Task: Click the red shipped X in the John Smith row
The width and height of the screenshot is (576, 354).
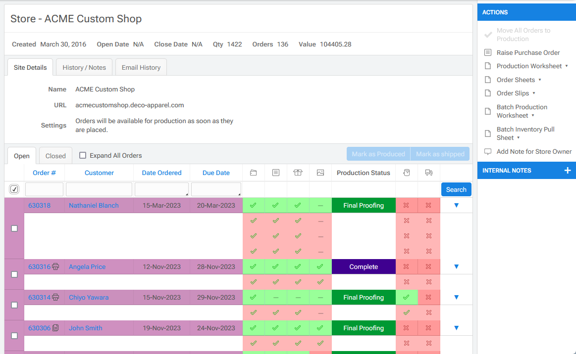Action: point(429,328)
